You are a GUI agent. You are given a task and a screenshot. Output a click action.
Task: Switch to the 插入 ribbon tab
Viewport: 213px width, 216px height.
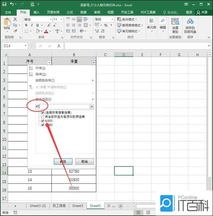36,12
